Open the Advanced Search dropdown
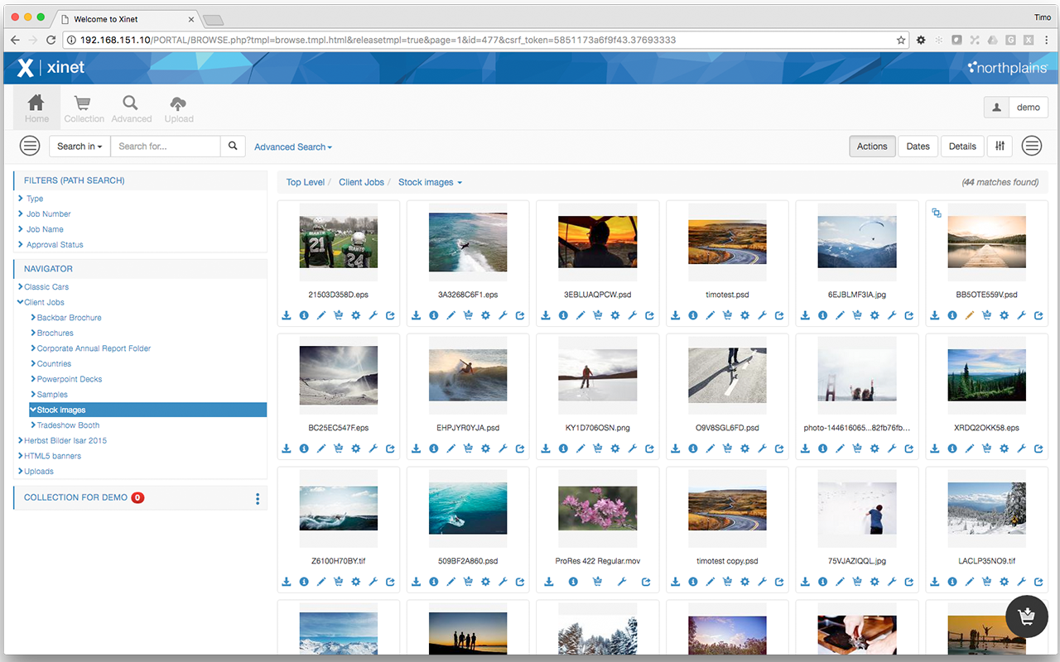The height and width of the screenshot is (662, 1060). point(293,147)
